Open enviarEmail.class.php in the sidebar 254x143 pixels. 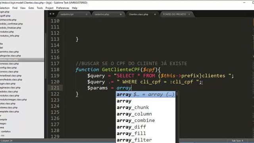(x=11, y=75)
